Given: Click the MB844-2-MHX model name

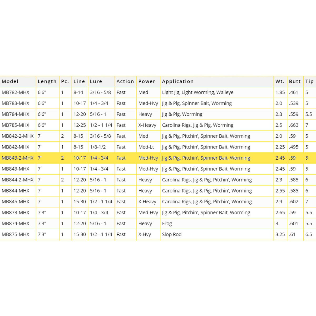Looking at the screenshot, I should pos(18,180).
